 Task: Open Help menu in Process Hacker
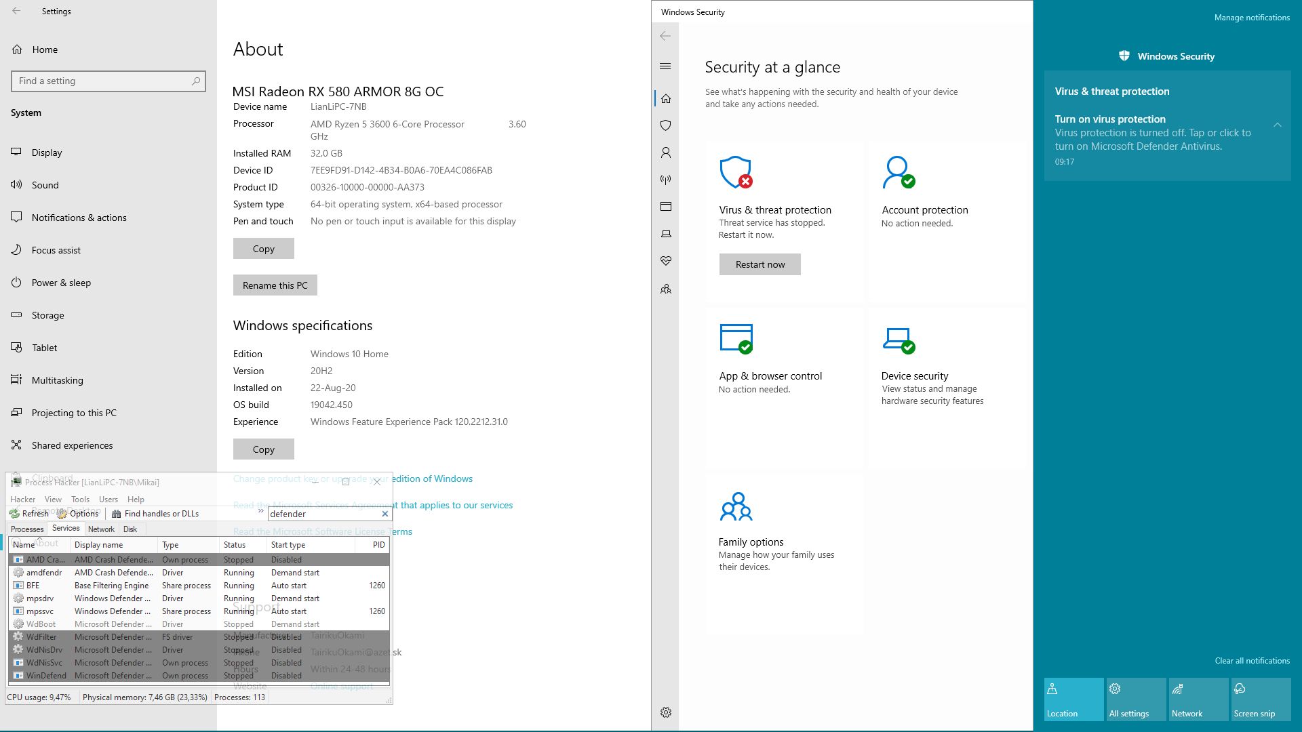click(136, 500)
